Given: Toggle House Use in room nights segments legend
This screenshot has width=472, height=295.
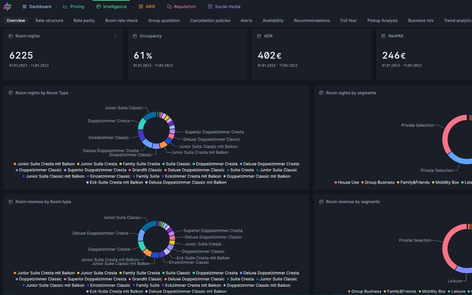Looking at the screenshot, I should [x=347, y=183].
